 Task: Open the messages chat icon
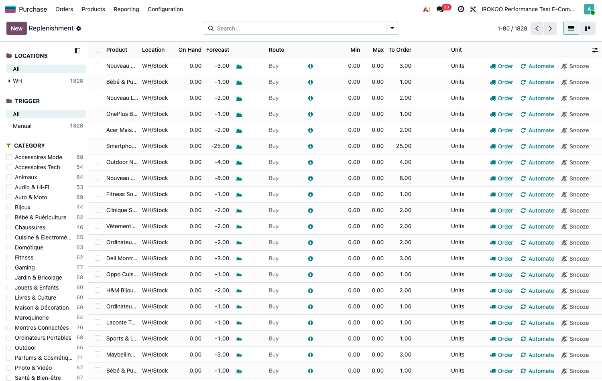tap(440, 9)
